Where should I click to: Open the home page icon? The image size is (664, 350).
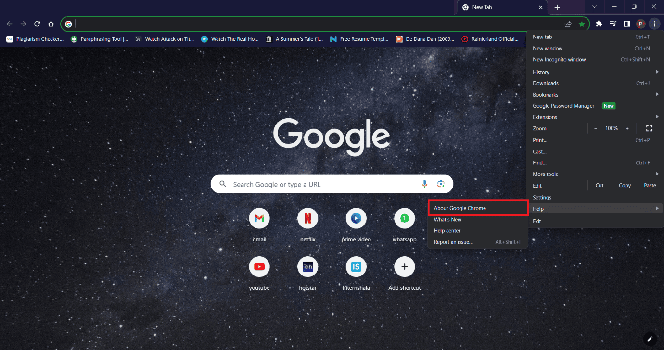(x=51, y=24)
